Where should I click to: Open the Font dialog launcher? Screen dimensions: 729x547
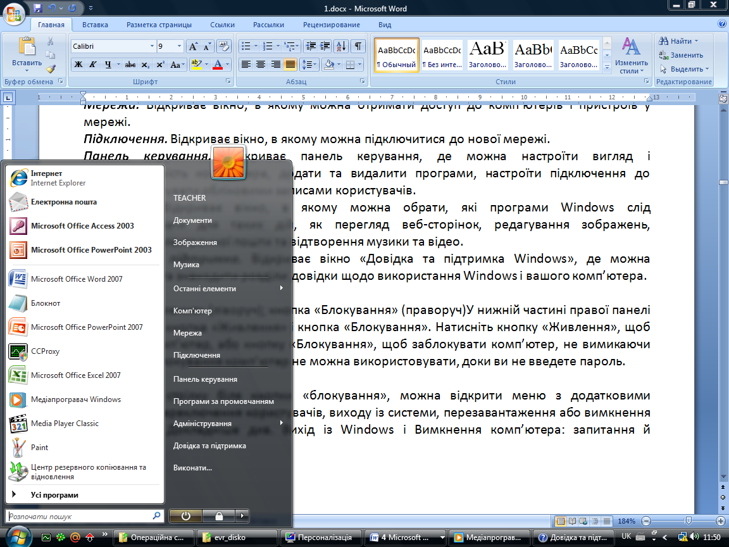tap(228, 82)
